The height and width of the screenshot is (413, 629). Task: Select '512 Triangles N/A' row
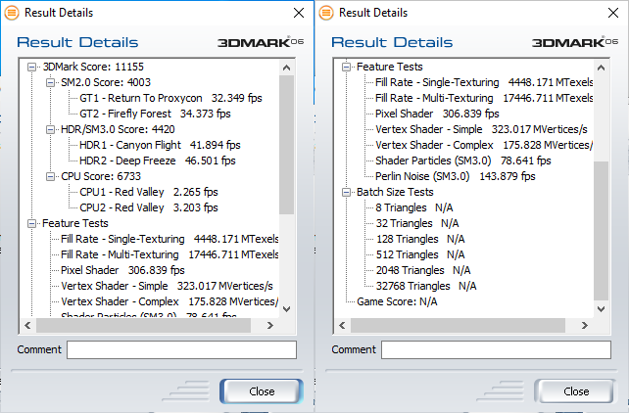click(x=420, y=254)
